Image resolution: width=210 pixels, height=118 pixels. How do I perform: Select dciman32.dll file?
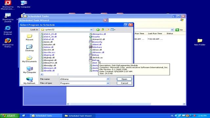click(x=97, y=39)
